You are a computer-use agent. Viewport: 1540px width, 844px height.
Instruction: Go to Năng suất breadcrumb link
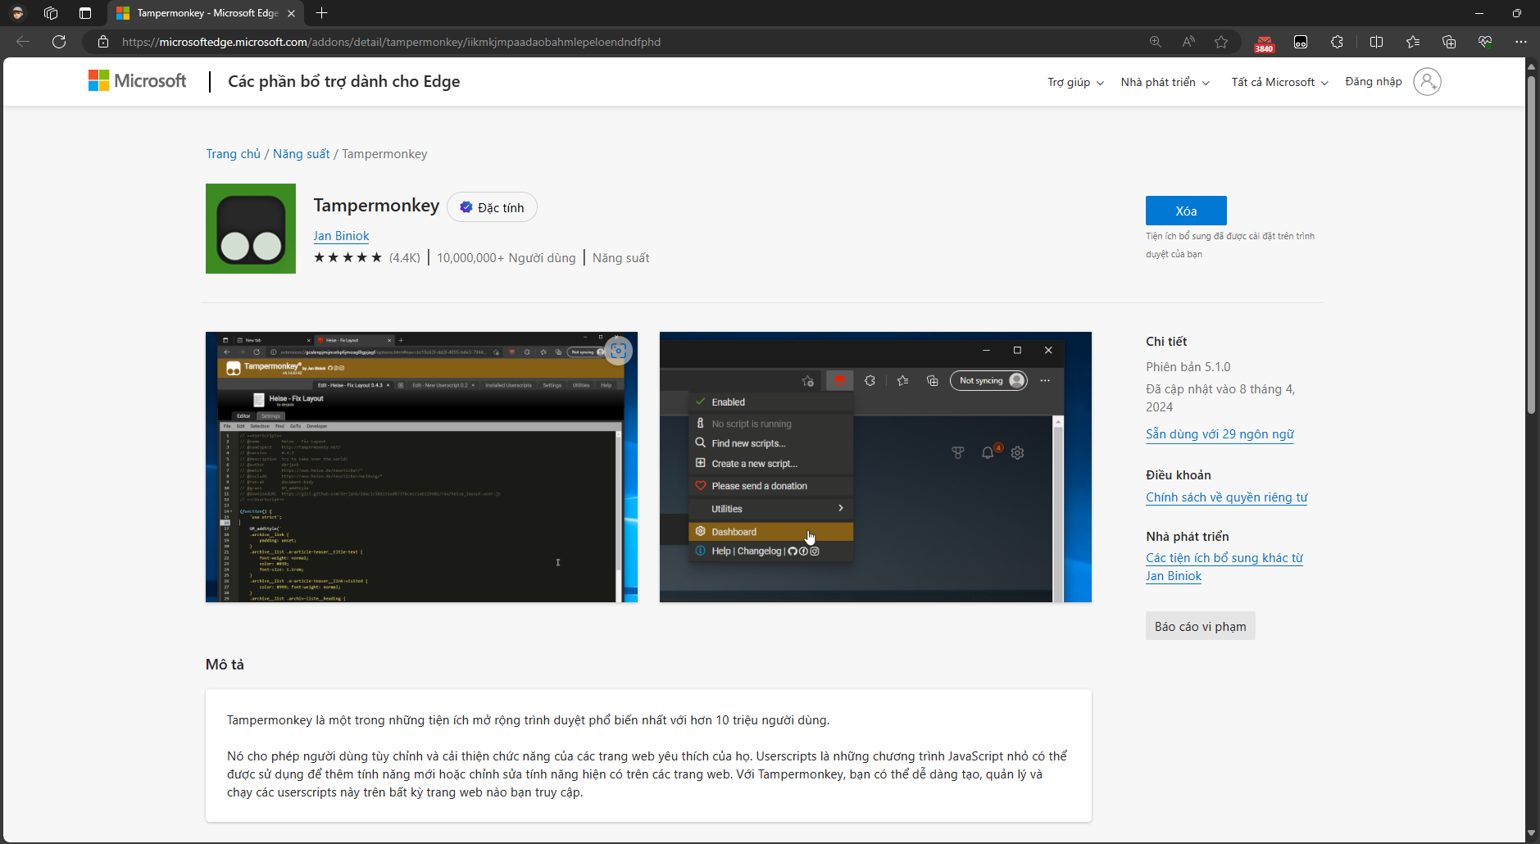coord(301,154)
